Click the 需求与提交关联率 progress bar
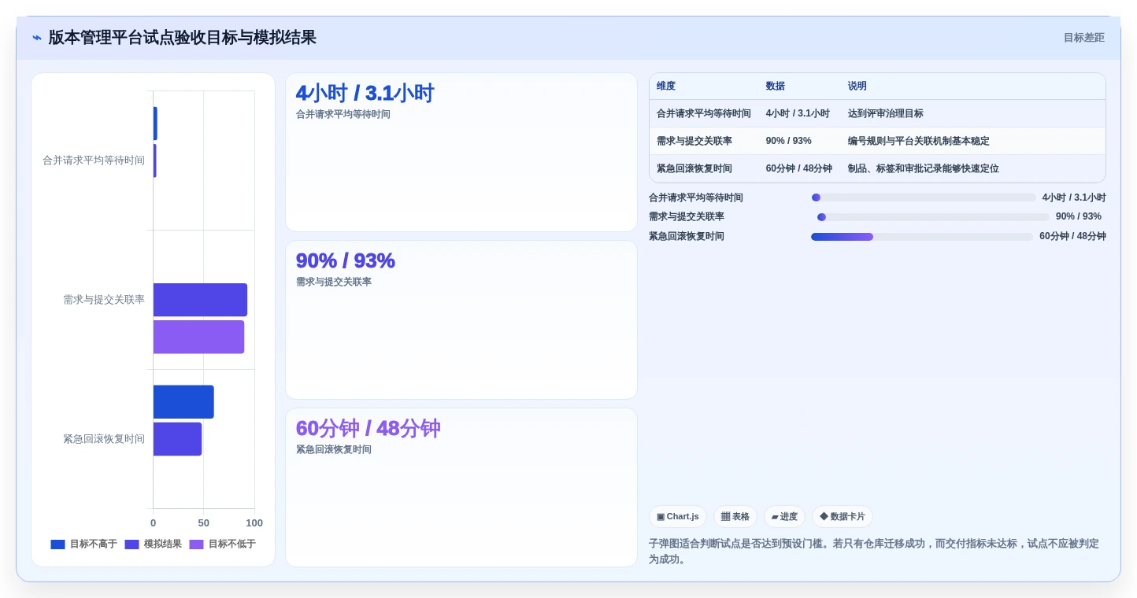Screen dimensions: 1137x598 pos(933,217)
